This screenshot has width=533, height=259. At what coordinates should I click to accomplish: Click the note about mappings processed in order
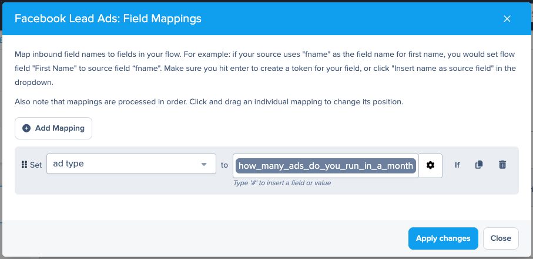click(209, 102)
